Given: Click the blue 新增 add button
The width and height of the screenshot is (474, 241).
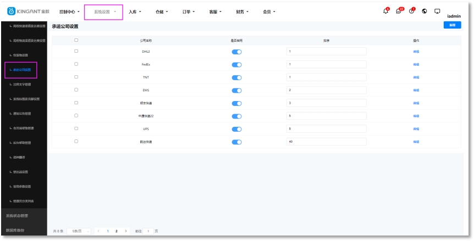Looking at the screenshot, I should point(452,25).
